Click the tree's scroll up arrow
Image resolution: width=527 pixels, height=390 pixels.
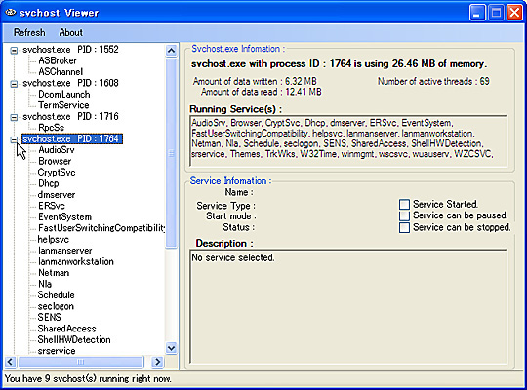click(x=171, y=51)
